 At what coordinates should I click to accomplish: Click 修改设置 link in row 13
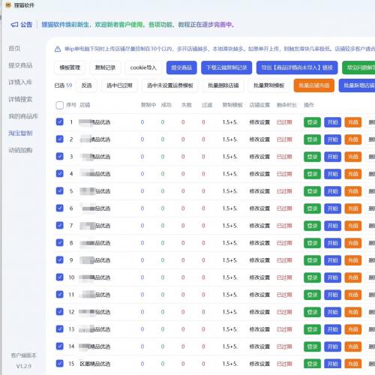point(259,329)
